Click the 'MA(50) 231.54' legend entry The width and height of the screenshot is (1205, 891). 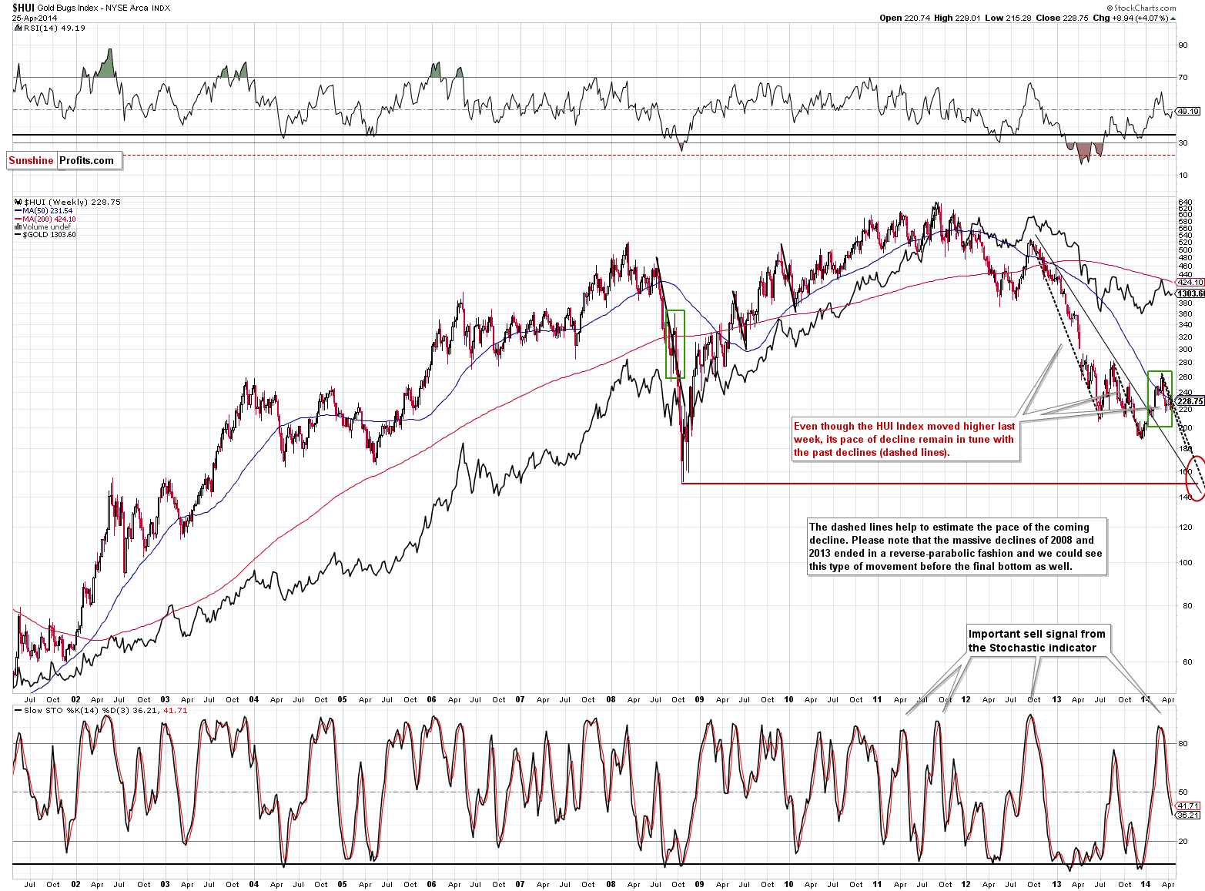tap(48, 211)
